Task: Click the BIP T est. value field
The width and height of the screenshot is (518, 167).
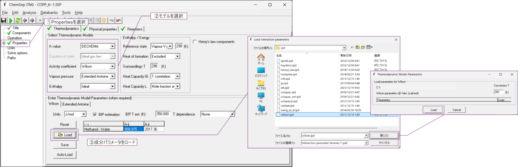Action: [163, 114]
